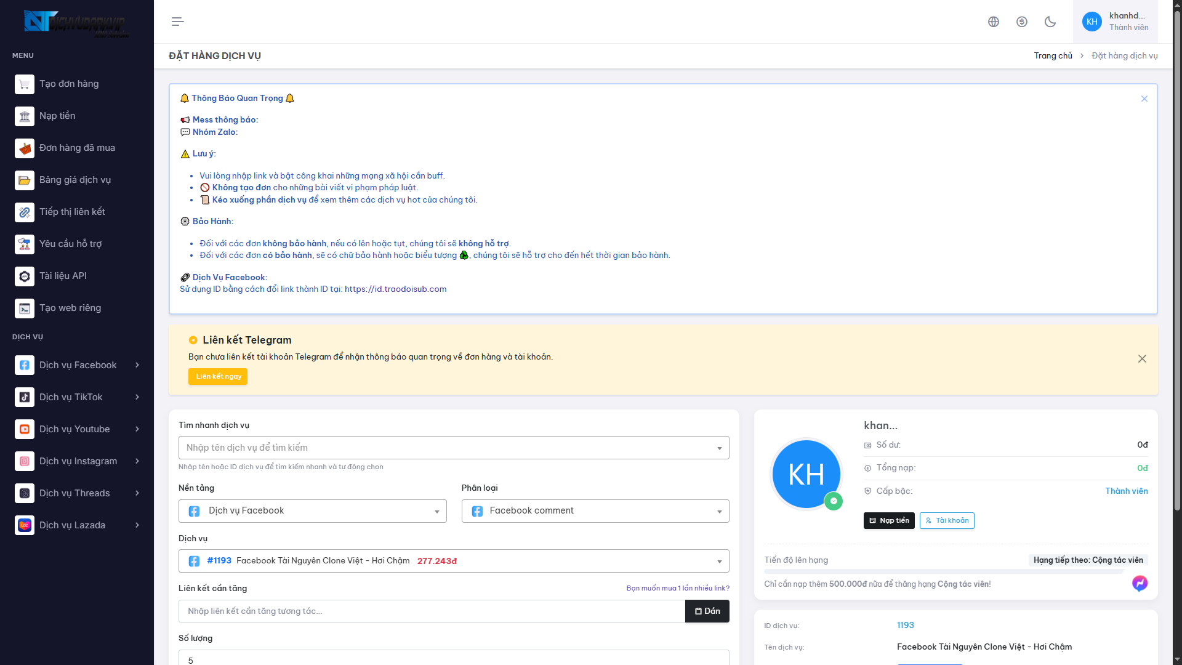Open Tạo đơn hàng menu item
The height and width of the screenshot is (665, 1182).
(x=77, y=84)
